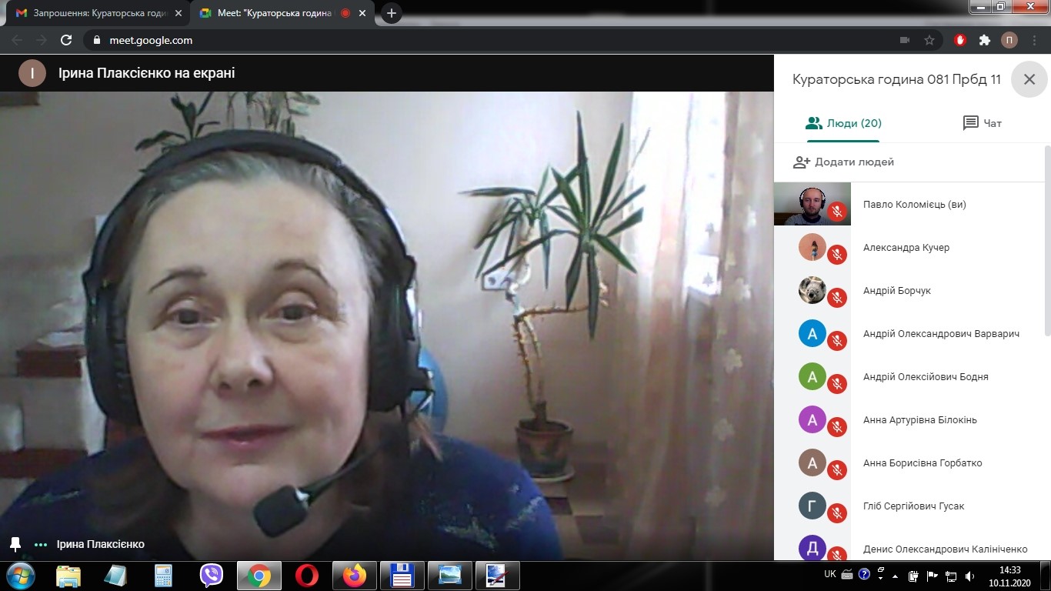Select participant Гліб Сергійович Гусак name
Viewport: 1051px width, 591px height.
[913, 506]
